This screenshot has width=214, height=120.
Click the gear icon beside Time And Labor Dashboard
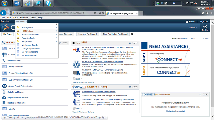pyautogui.click(x=132, y=34)
